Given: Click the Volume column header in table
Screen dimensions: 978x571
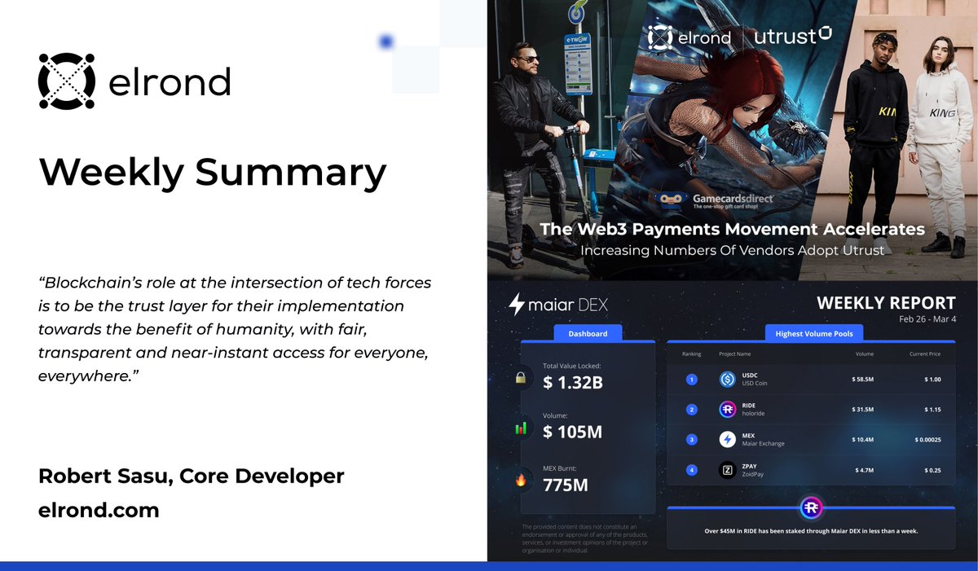Looking at the screenshot, I should [x=865, y=355].
